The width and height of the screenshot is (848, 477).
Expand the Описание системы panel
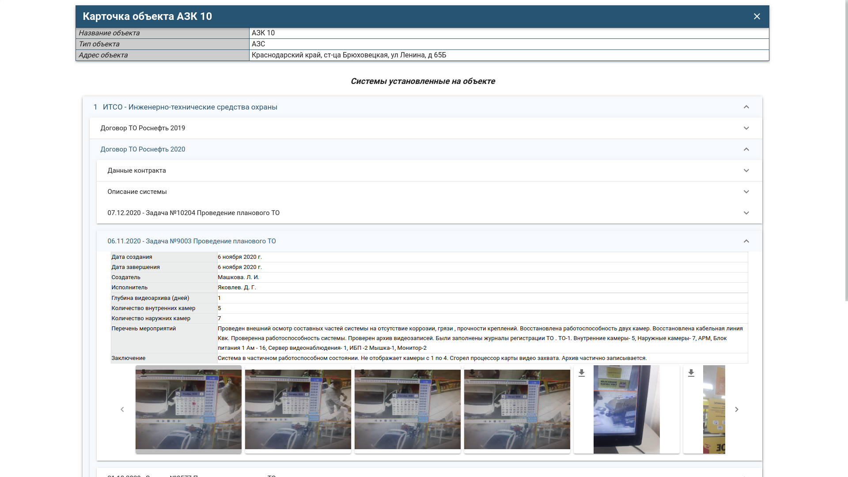[x=746, y=192]
